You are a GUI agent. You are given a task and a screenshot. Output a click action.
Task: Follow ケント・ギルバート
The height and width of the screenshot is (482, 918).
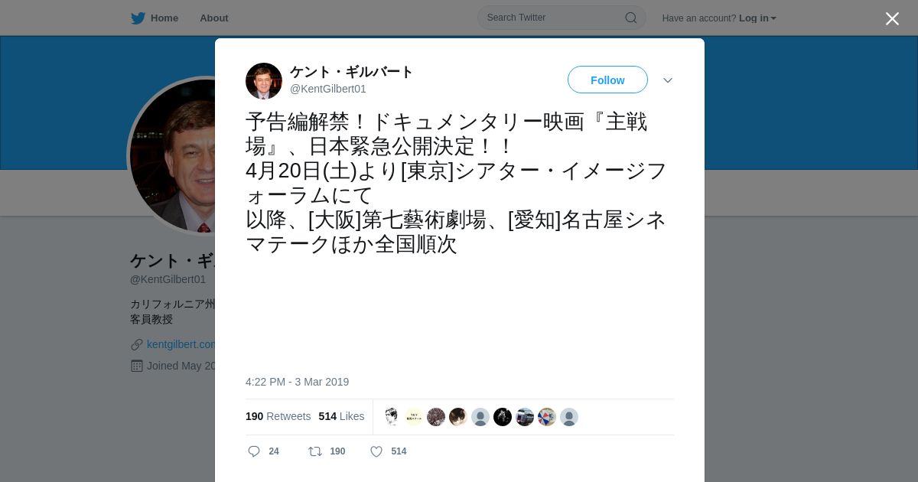(x=607, y=80)
